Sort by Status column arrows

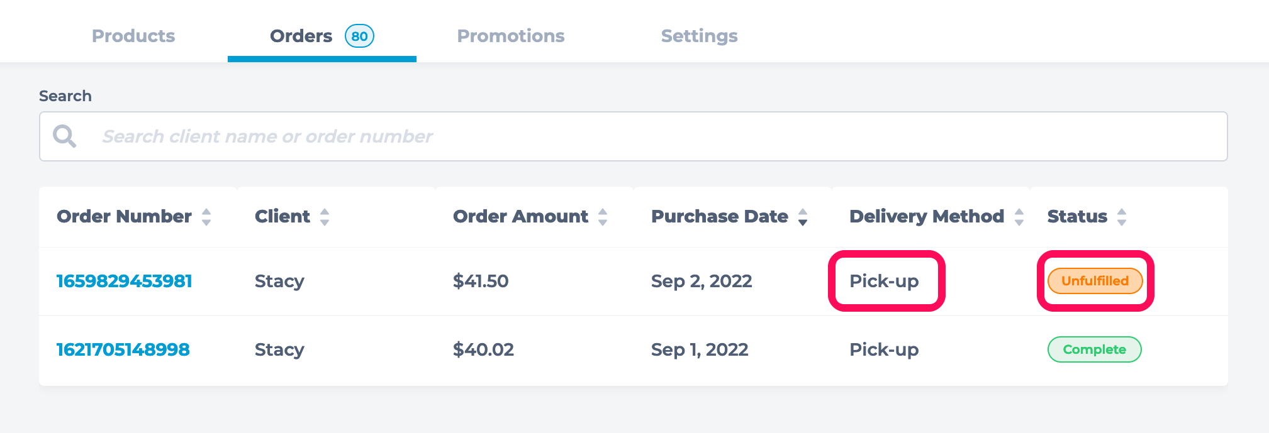pyautogui.click(x=1122, y=217)
